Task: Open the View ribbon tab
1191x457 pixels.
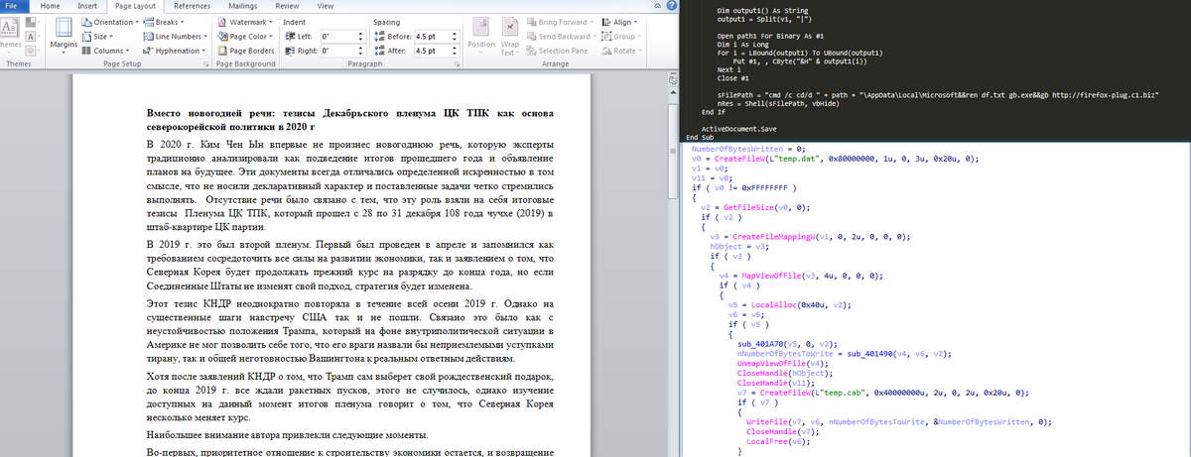Action: click(325, 6)
